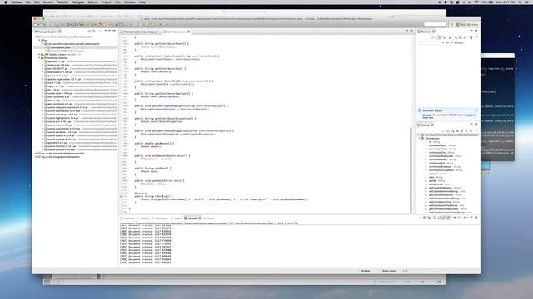
Task: Toggle Show Console When Standard Out Changes
Action: [x=444, y=218]
